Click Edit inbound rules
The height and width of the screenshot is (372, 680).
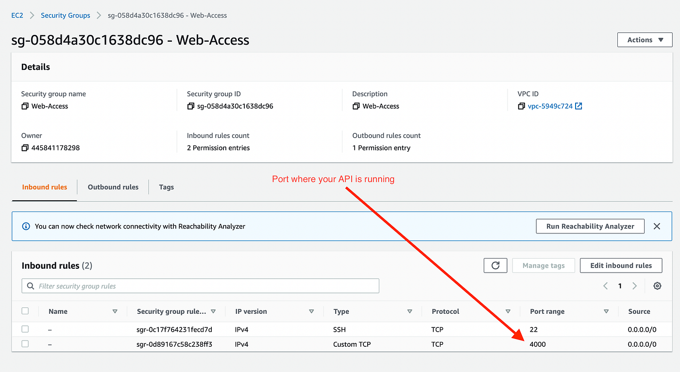point(621,265)
